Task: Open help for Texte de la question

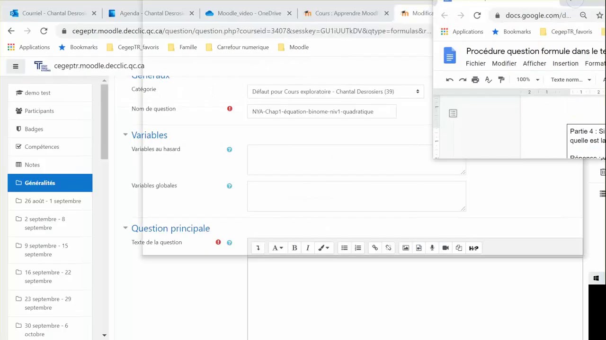Action: [x=229, y=243]
